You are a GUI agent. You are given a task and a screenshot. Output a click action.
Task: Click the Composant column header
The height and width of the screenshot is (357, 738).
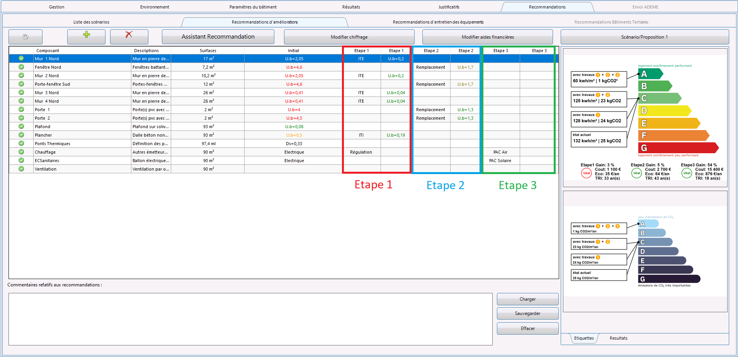[x=82, y=51]
